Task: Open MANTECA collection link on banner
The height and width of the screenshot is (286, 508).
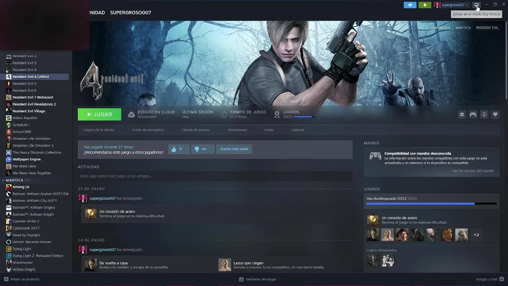Action: [x=463, y=28]
